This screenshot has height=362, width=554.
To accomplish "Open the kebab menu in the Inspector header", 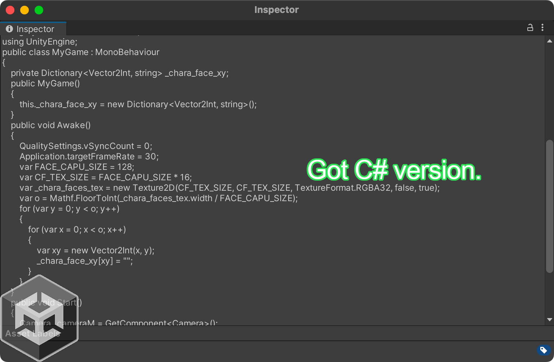I will tap(542, 28).
